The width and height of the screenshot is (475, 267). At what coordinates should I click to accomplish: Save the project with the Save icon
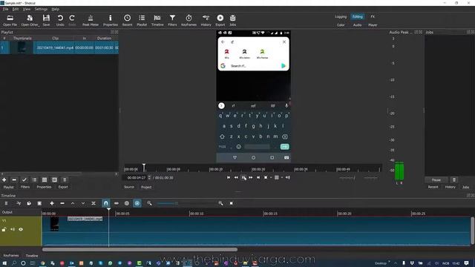(46, 18)
